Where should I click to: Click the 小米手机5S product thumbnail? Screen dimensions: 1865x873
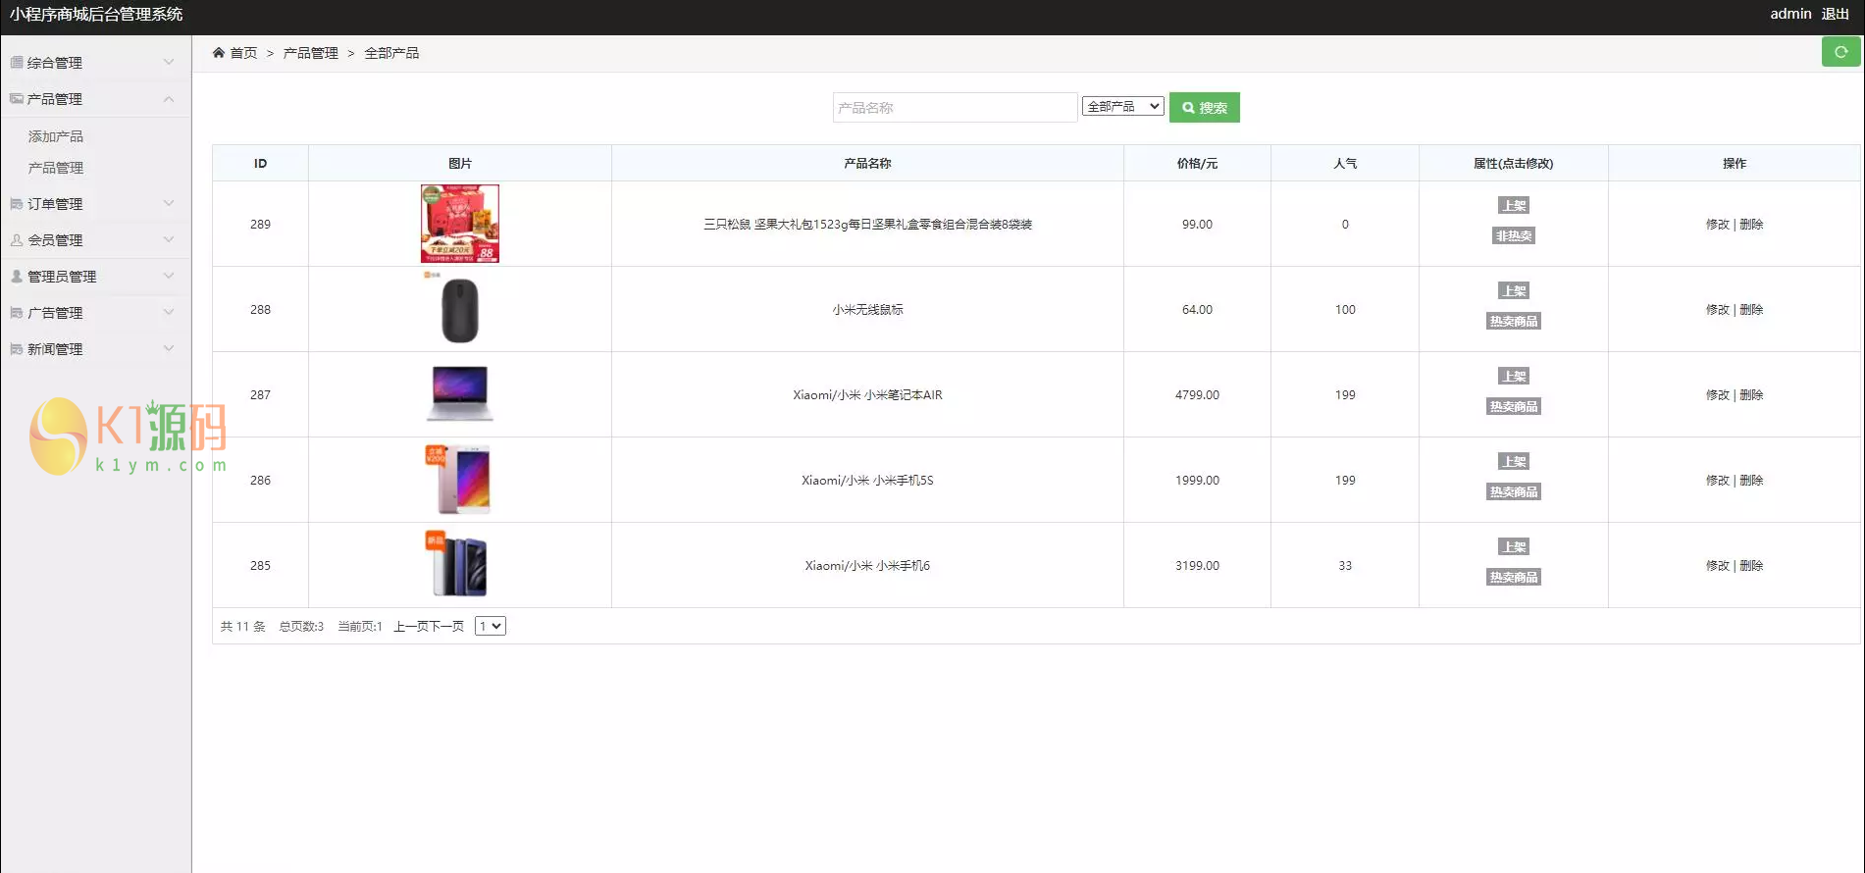click(460, 480)
